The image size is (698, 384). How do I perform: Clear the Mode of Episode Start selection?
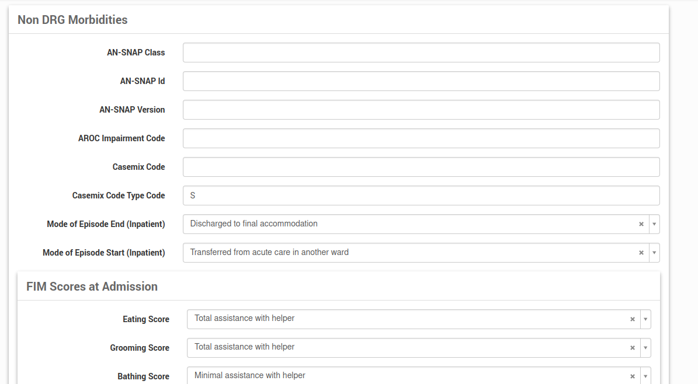point(641,253)
